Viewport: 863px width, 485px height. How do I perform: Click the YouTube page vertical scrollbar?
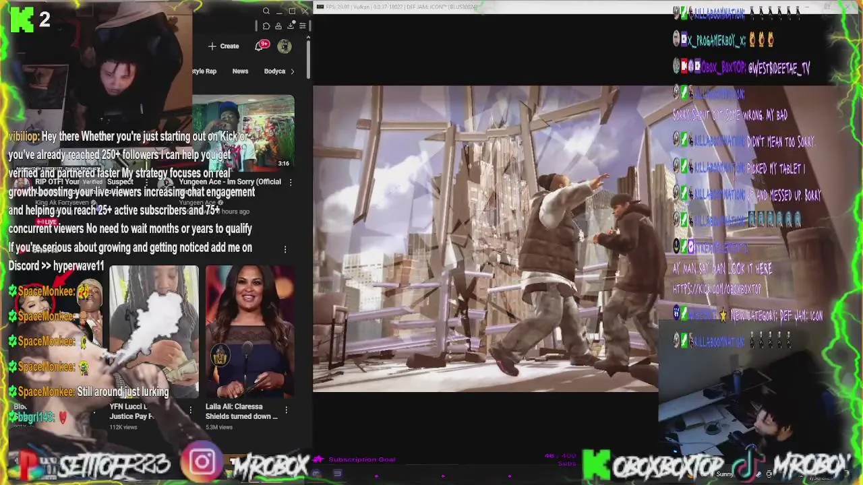tap(308, 61)
